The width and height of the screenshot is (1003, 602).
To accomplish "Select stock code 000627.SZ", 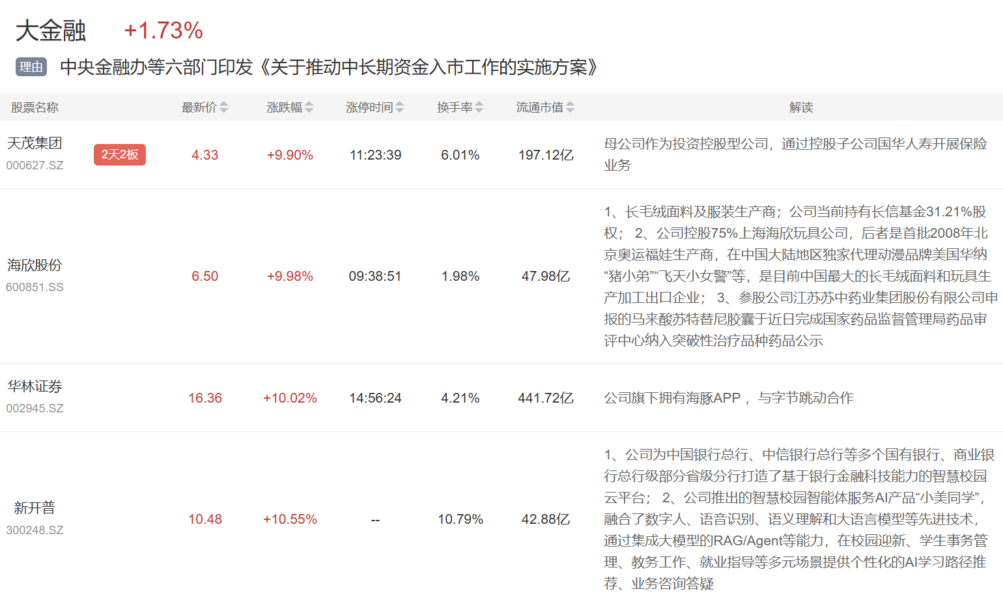I will (35, 165).
